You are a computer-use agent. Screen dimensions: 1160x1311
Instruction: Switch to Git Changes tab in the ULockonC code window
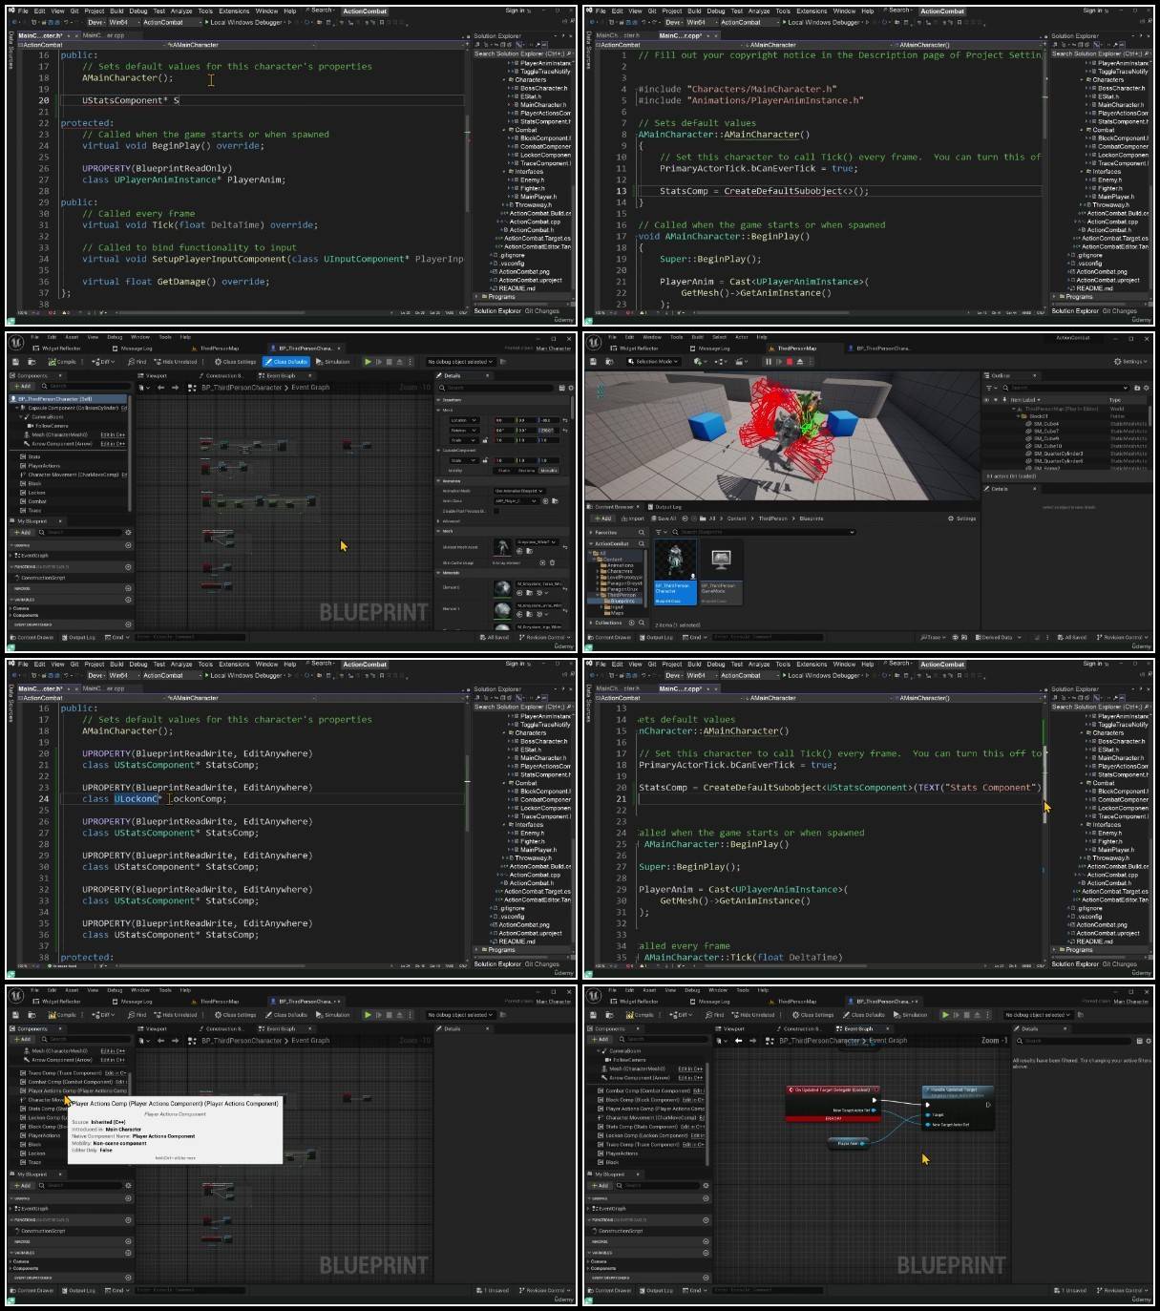542,963
